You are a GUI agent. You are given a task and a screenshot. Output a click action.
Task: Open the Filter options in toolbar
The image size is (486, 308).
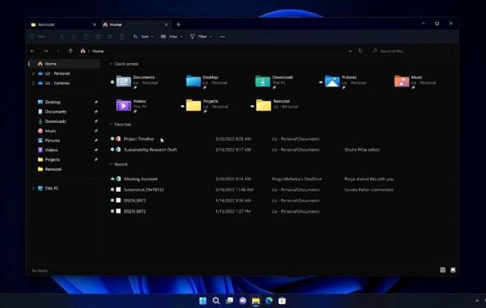pos(201,36)
